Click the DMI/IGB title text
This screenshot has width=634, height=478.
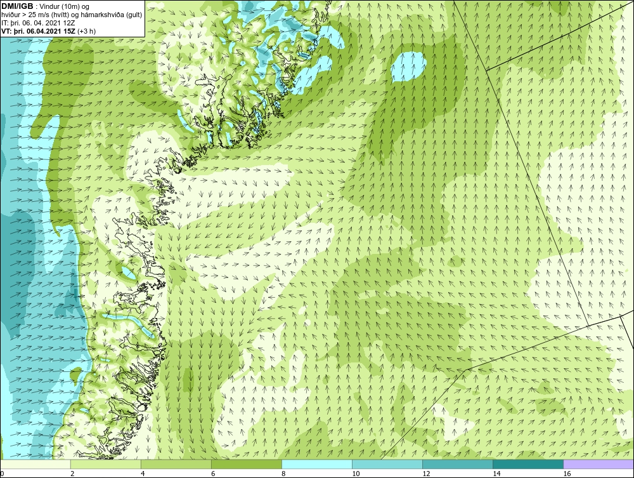(x=17, y=6)
